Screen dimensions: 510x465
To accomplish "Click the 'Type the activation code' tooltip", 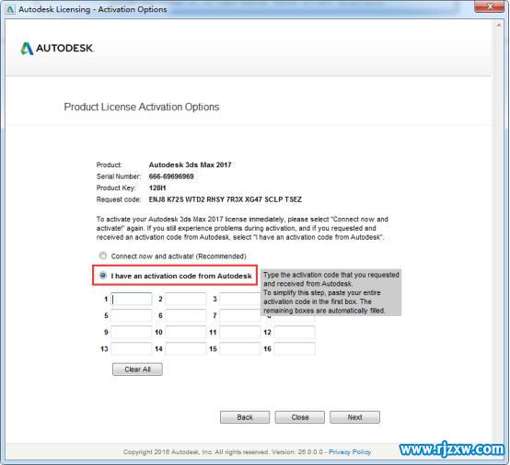I will point(330,292).
